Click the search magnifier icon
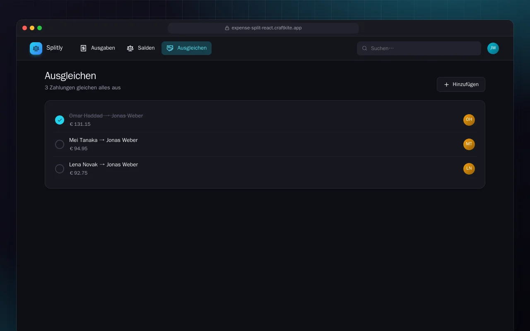Viewport: 530px width, 331px height. [x=365, y=48]
